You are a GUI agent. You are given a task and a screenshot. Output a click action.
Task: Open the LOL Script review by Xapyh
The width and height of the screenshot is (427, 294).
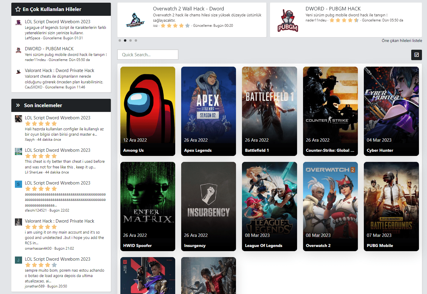(x=58, y=118)
